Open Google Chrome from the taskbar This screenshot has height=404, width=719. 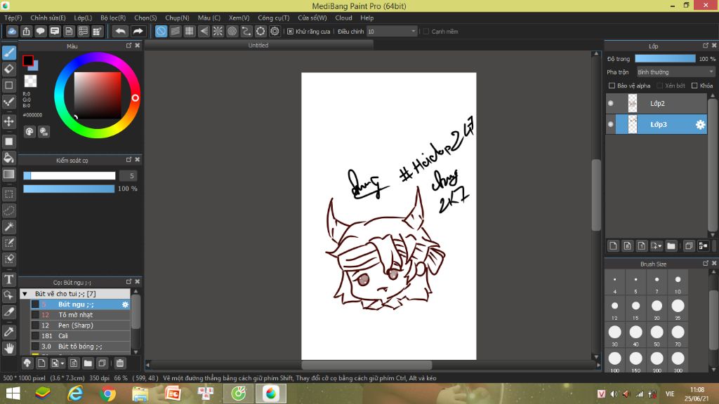(x=107, y=393)
